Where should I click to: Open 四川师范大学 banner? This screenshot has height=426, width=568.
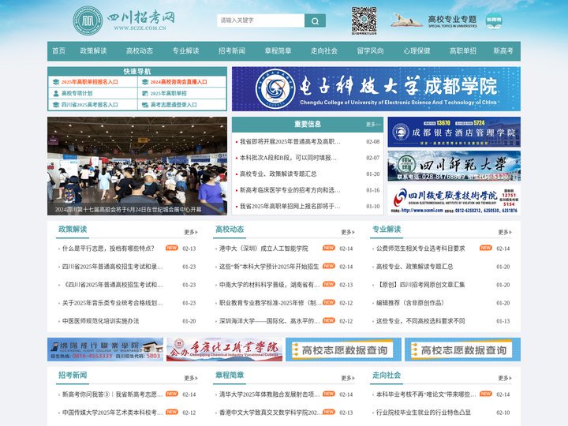pyautogui.click(x=454, y=166)
